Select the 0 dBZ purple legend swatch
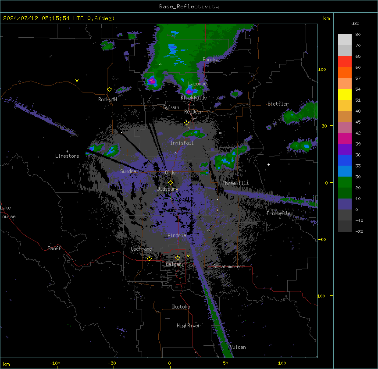This screenshot has width=378, height=369. click(345, 204)
